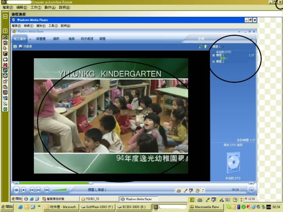This screenshot has width=283, height=212.
Task: Click the question-mark help icon in pcAnywhere sidebar
Action: 5,31
